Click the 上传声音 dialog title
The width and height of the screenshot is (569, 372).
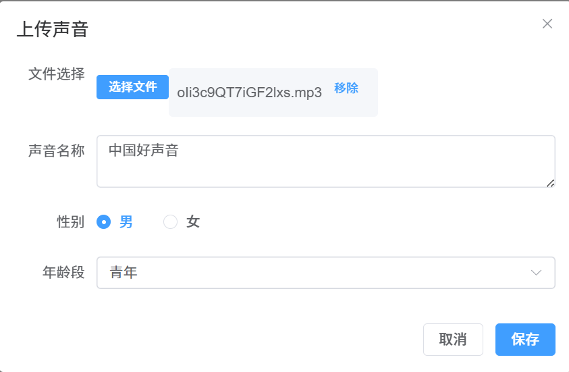pos(53,30)
